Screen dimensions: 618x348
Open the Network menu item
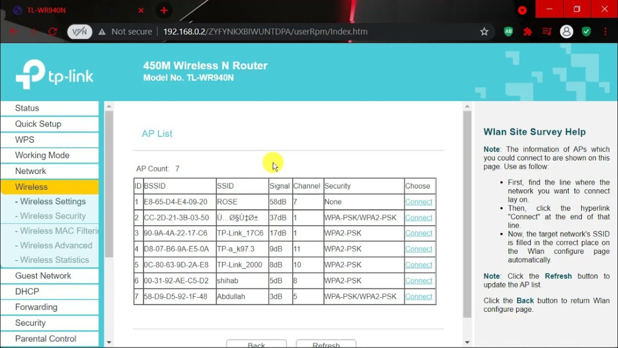point(50,171)
